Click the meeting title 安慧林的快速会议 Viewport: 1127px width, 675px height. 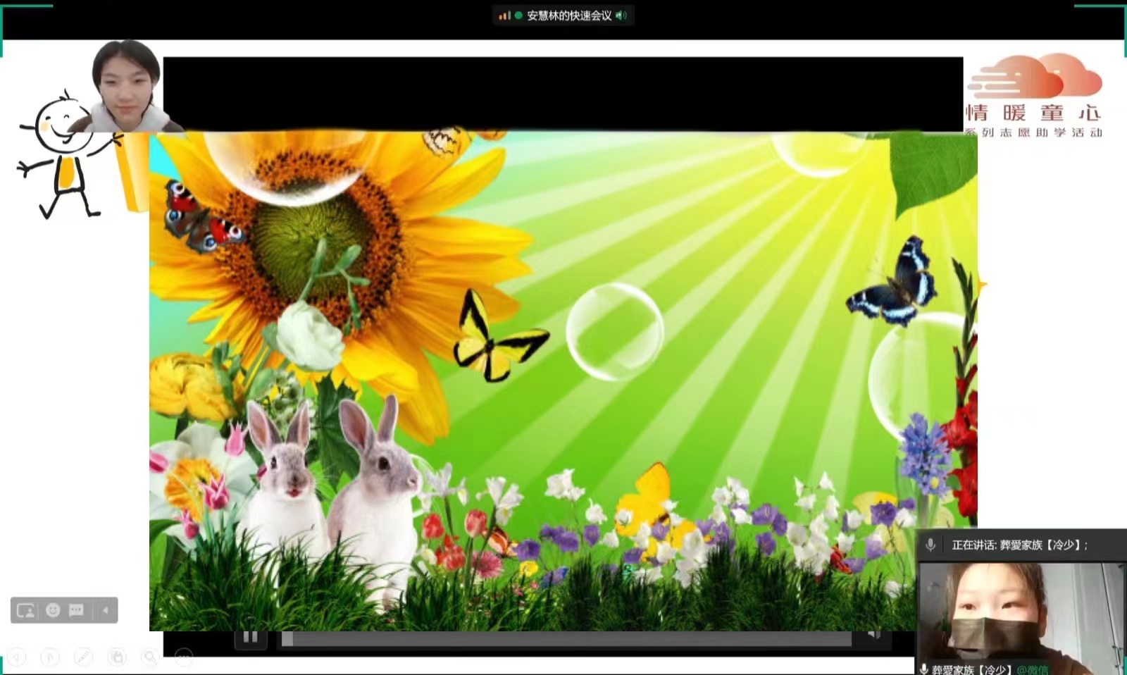[x=569, y=16]
